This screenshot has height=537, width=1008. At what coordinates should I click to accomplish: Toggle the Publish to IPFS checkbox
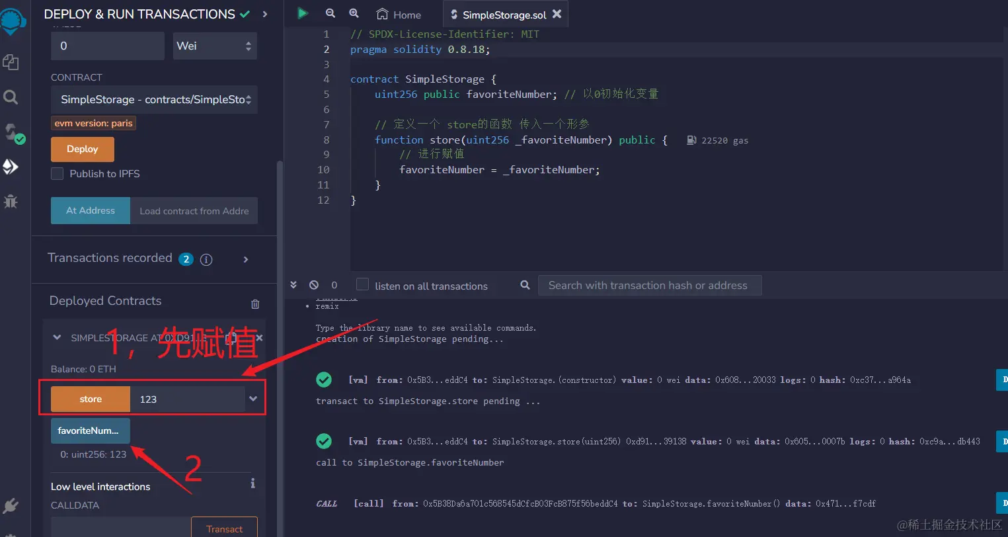click(x=58, y=173)
